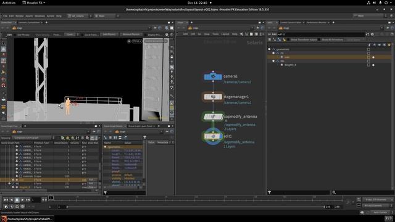Open network editor Layout menu
Viewport: 395px width, 222px height.
point(225,34)
